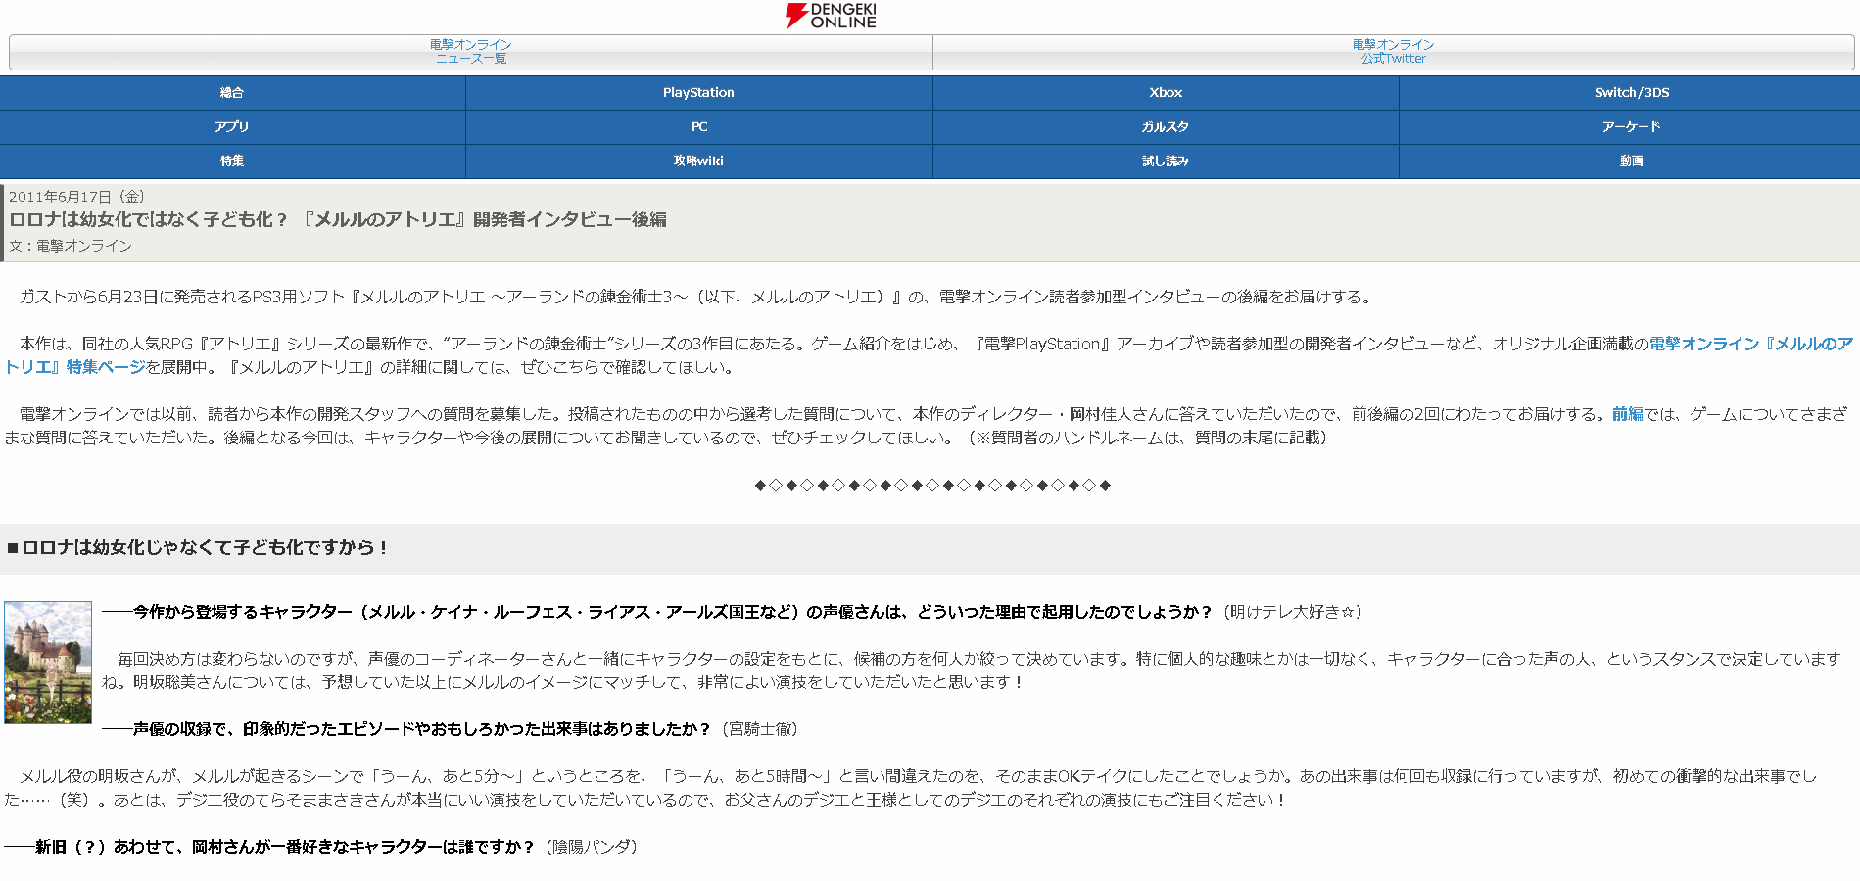The height and width of the screenshot is (881, 1860).
Task: Click the Dengeki Online logo
Action: coord(831,16)
